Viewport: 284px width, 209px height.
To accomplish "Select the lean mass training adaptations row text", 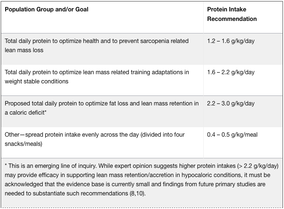I will point(97,76).
